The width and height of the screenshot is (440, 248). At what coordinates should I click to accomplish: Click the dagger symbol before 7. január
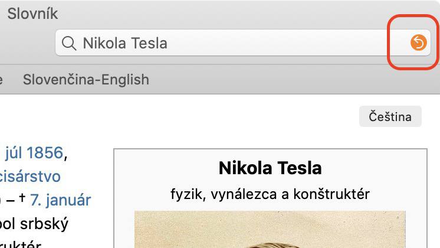pos(22,198)
